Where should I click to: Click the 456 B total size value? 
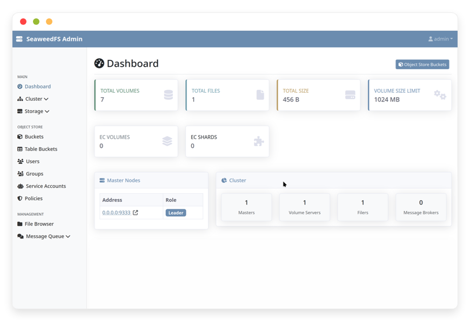[291, 100]
